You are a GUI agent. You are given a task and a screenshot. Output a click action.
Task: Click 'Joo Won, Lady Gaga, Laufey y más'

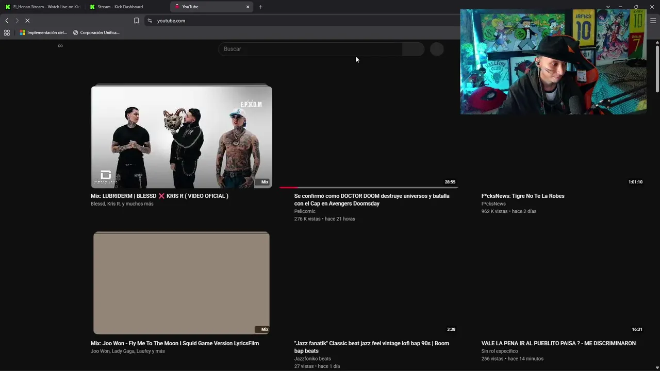tap(128, 351)
